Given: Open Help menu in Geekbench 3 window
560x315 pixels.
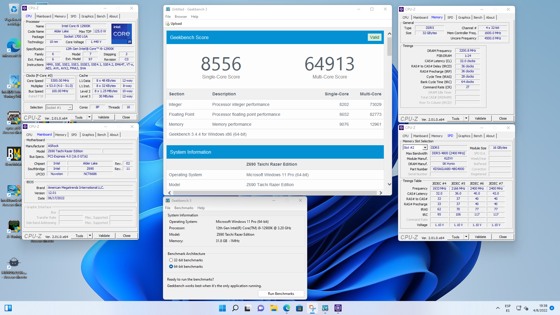Looking at the screenshot, I should [x=201, y=208].
